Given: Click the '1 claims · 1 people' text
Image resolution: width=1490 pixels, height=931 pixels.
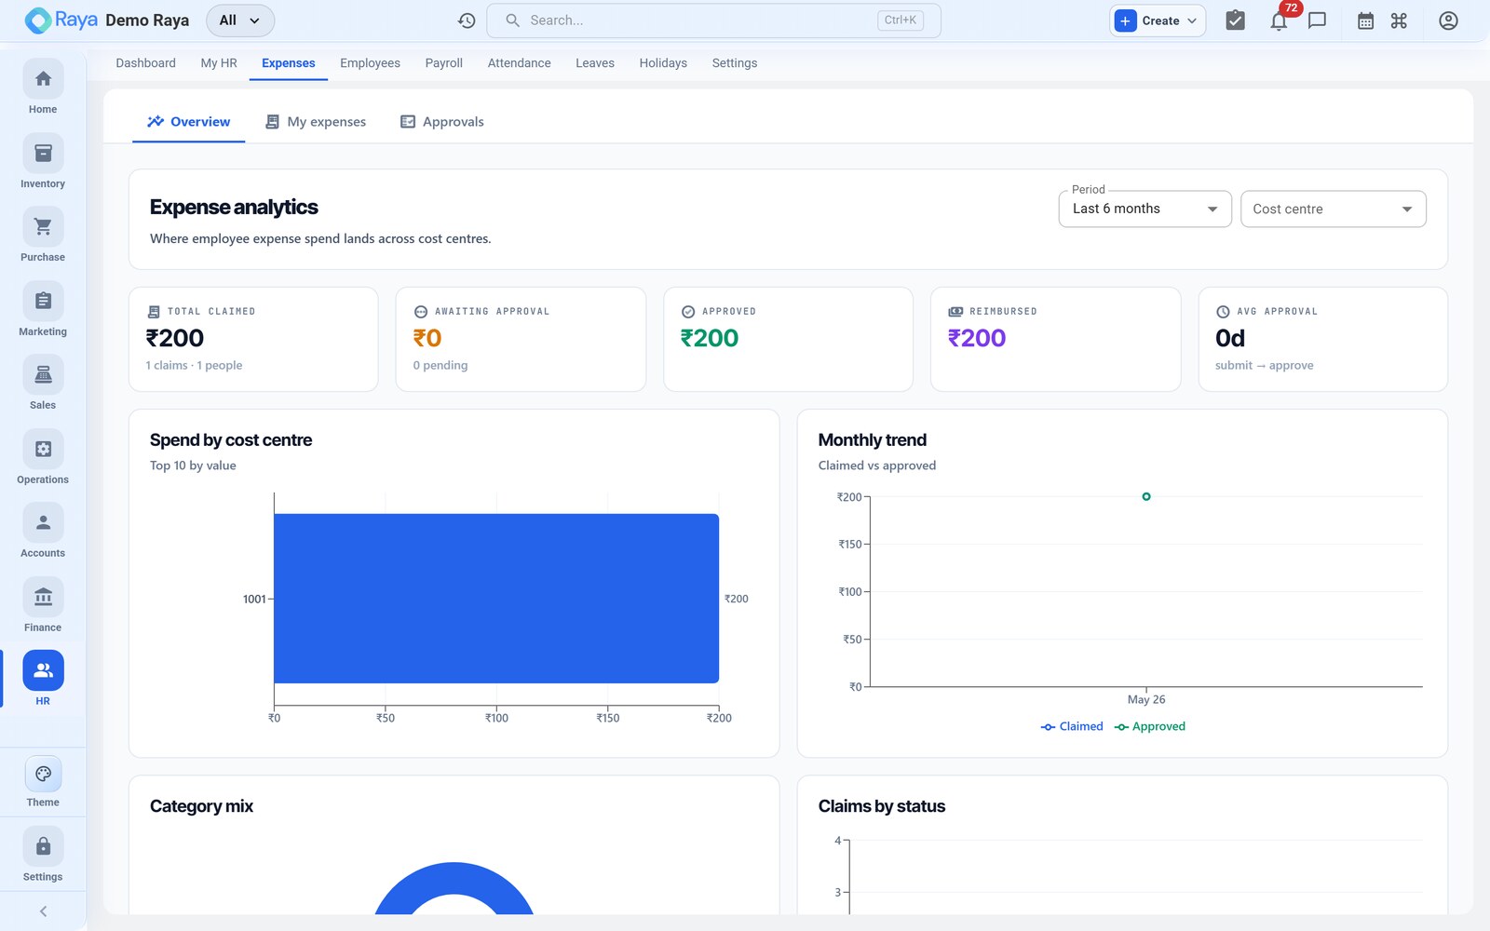Looking at the screenshot, I should (194, 365).
